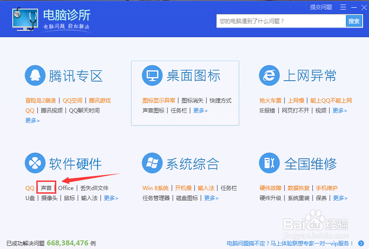Click 硬件故障 link
The image size is (369, 249).
271,188
